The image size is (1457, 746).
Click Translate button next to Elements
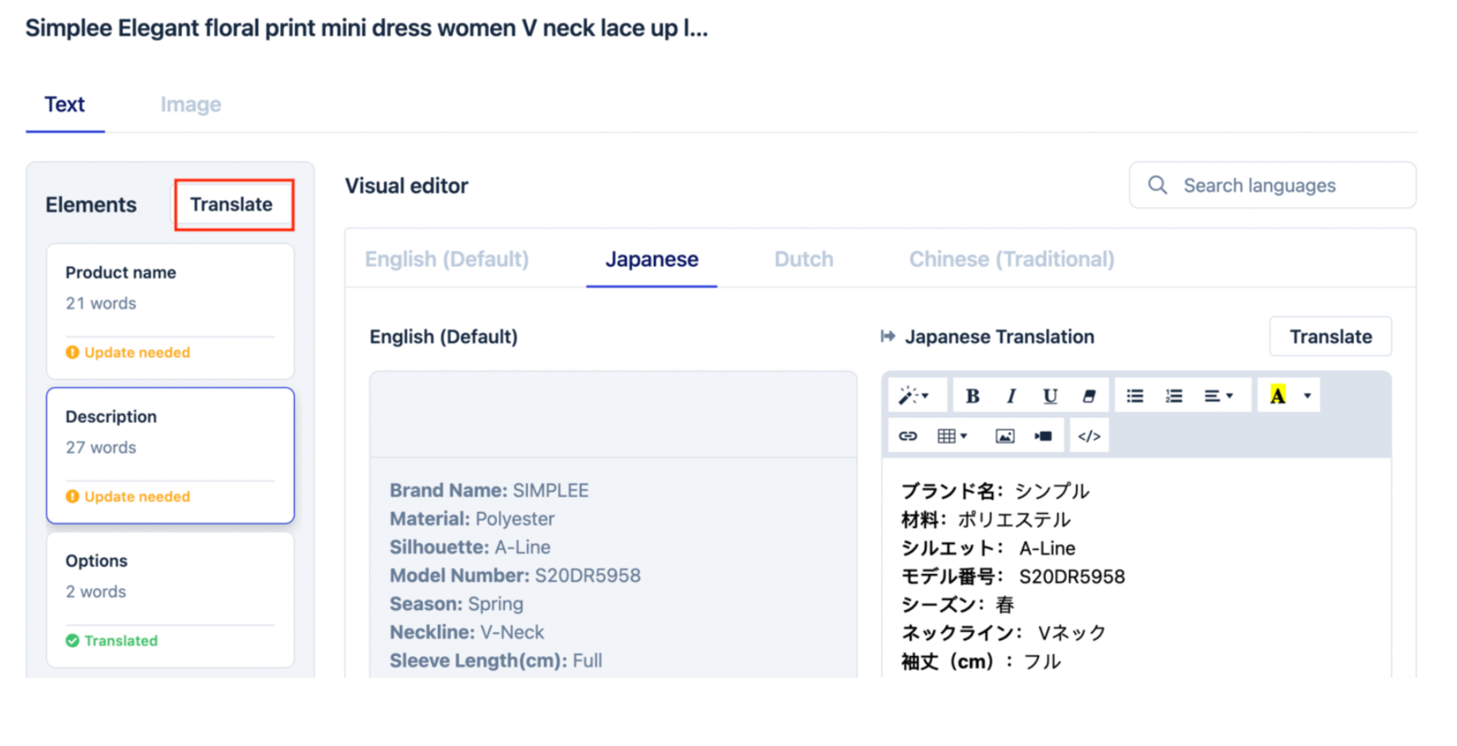coord(232,204)
